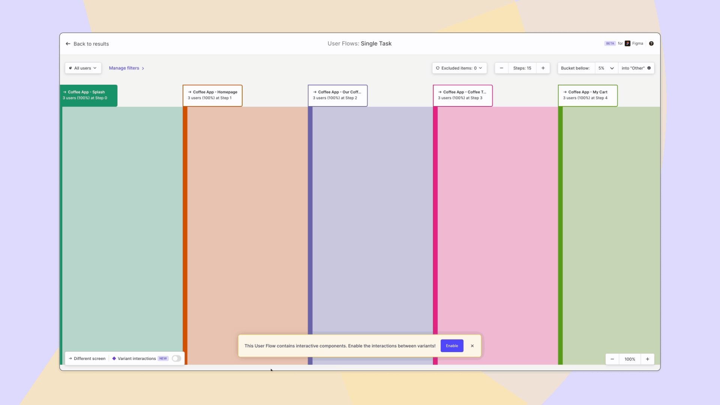Open the help question mark icon

point(651,43)
